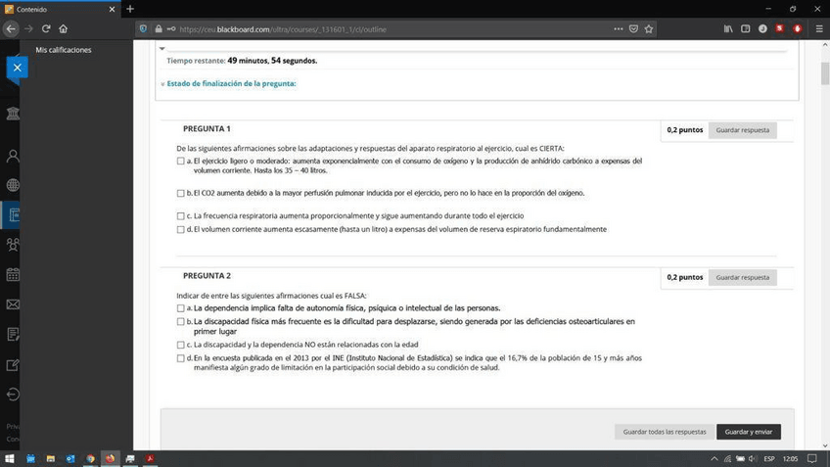
Task: Open the tools icon in sidebar
Action: coord(13,364)
